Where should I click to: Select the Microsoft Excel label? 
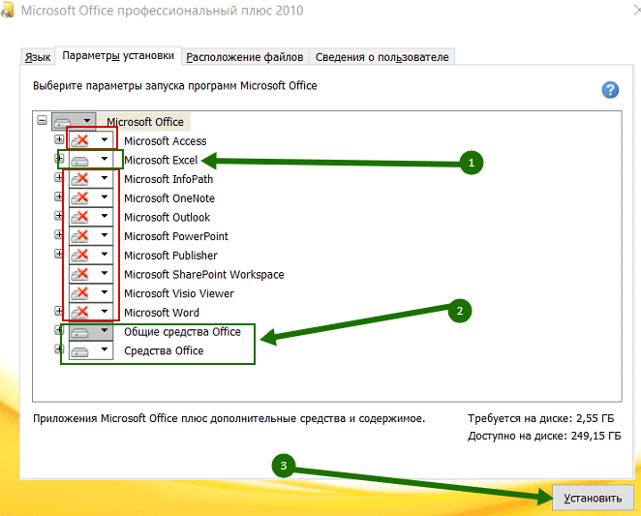coord(161,160)
